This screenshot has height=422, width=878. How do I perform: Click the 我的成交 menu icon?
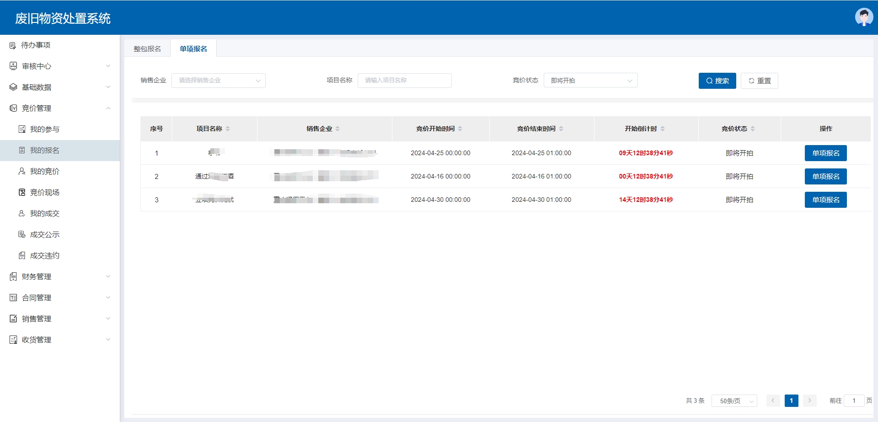pyautogui.click(x=21, y=213)
